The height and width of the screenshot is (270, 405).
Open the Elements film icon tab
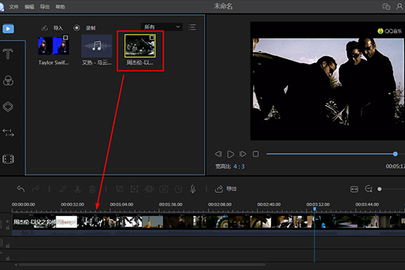point(8,159)
